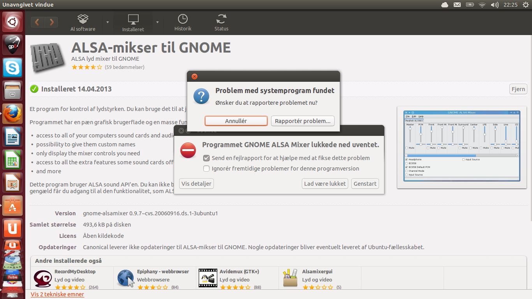Open the Installeret section
Image resolution: width=532 pixels, height=299 pixels.
pos(133,23)
